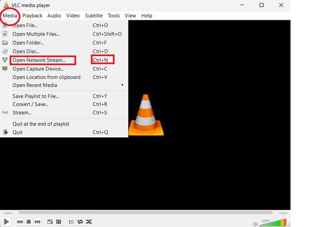Close the VLC media player window

click(281, 5)
